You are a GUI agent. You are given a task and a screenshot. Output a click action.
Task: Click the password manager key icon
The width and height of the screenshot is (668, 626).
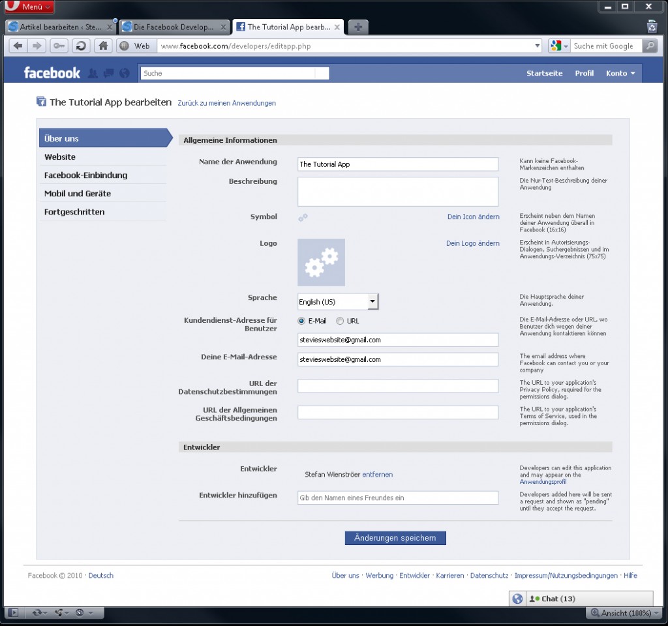click(59, 46)
